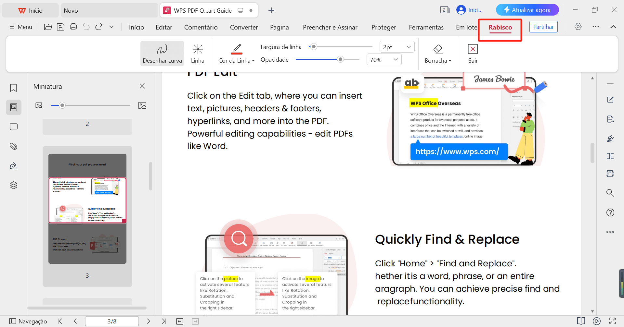This screenshot has height=327, width=624.
Task: Open the Bookmarks panel
Action: (x=13, y=88)
